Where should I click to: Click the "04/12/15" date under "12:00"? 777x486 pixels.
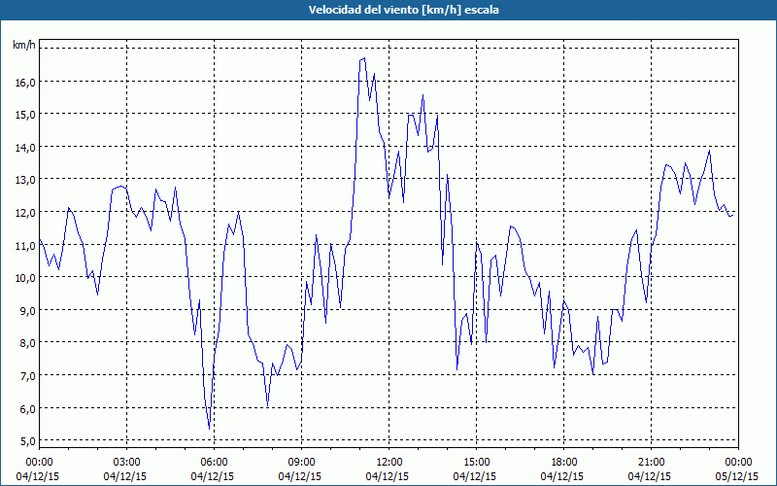pyautogui.click(x=388, y=476)
